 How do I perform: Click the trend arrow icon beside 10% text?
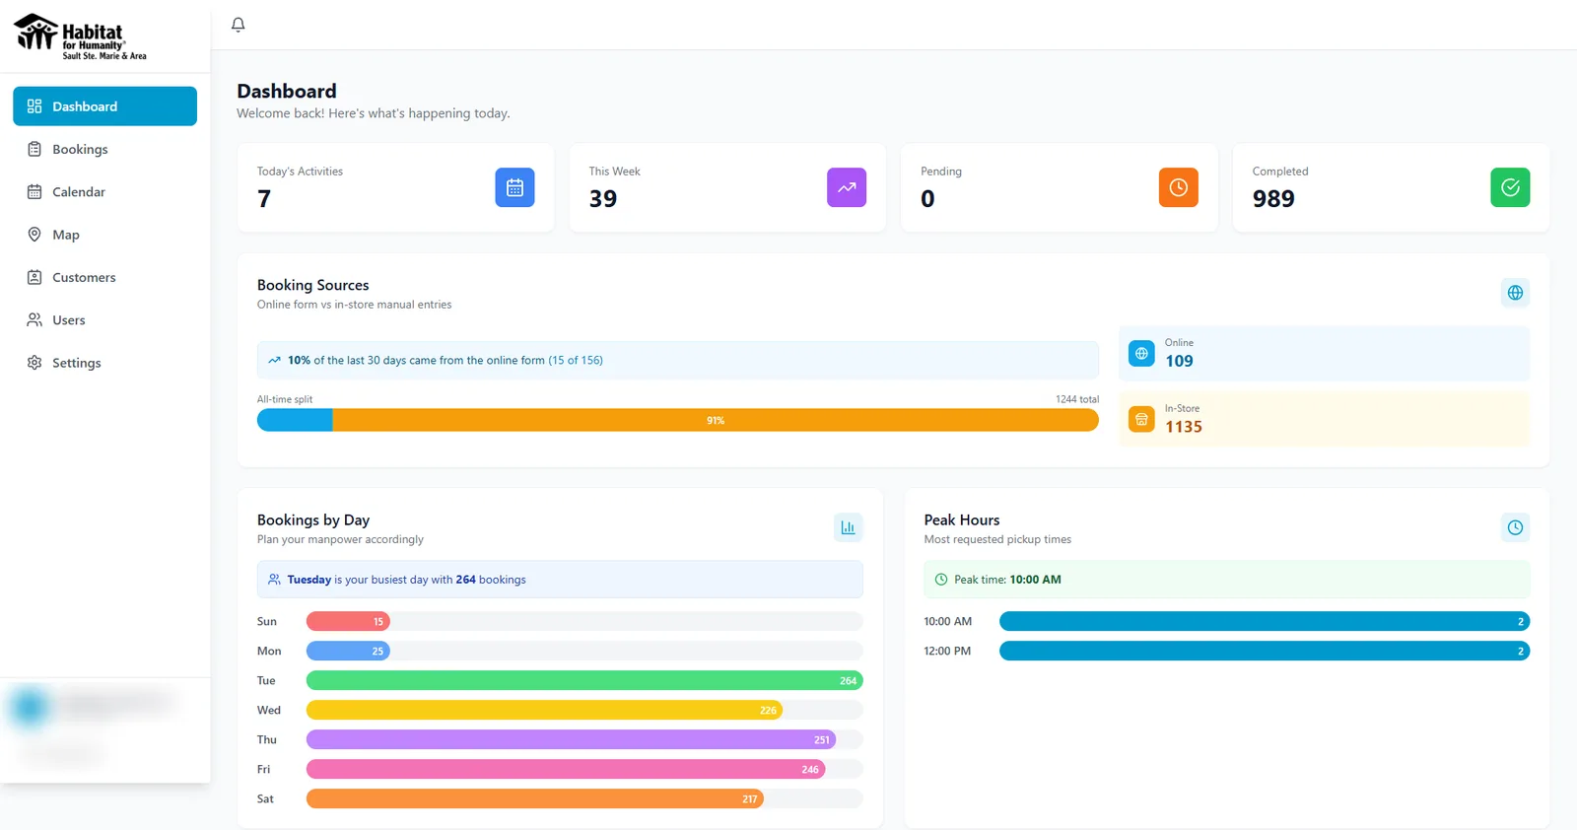click(x=274, y=361)
